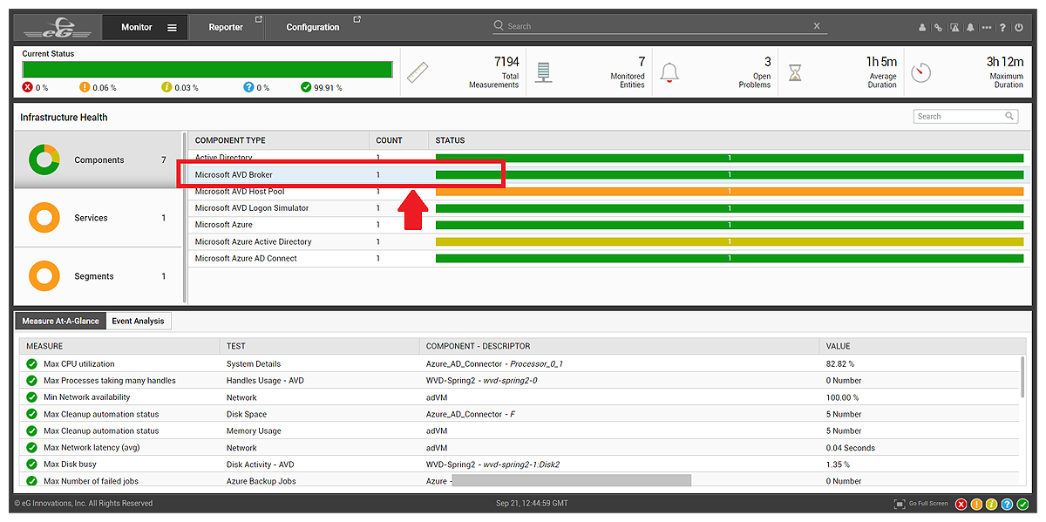Click the bell Open Problems icon

pos(669,72)
